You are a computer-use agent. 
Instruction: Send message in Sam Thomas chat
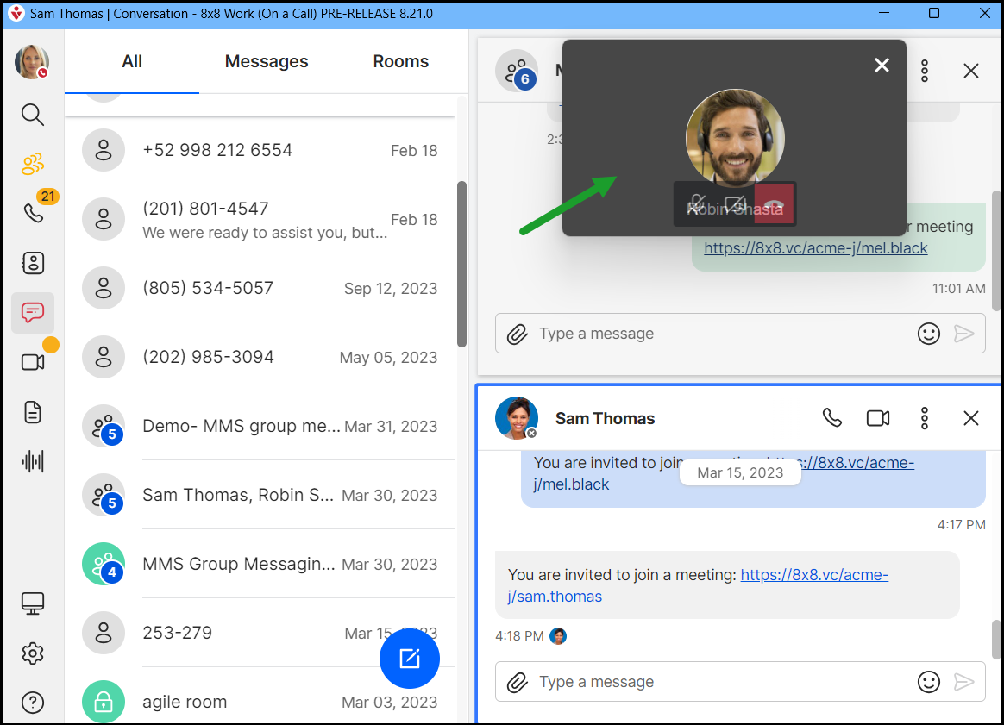(x=963, y=682)
